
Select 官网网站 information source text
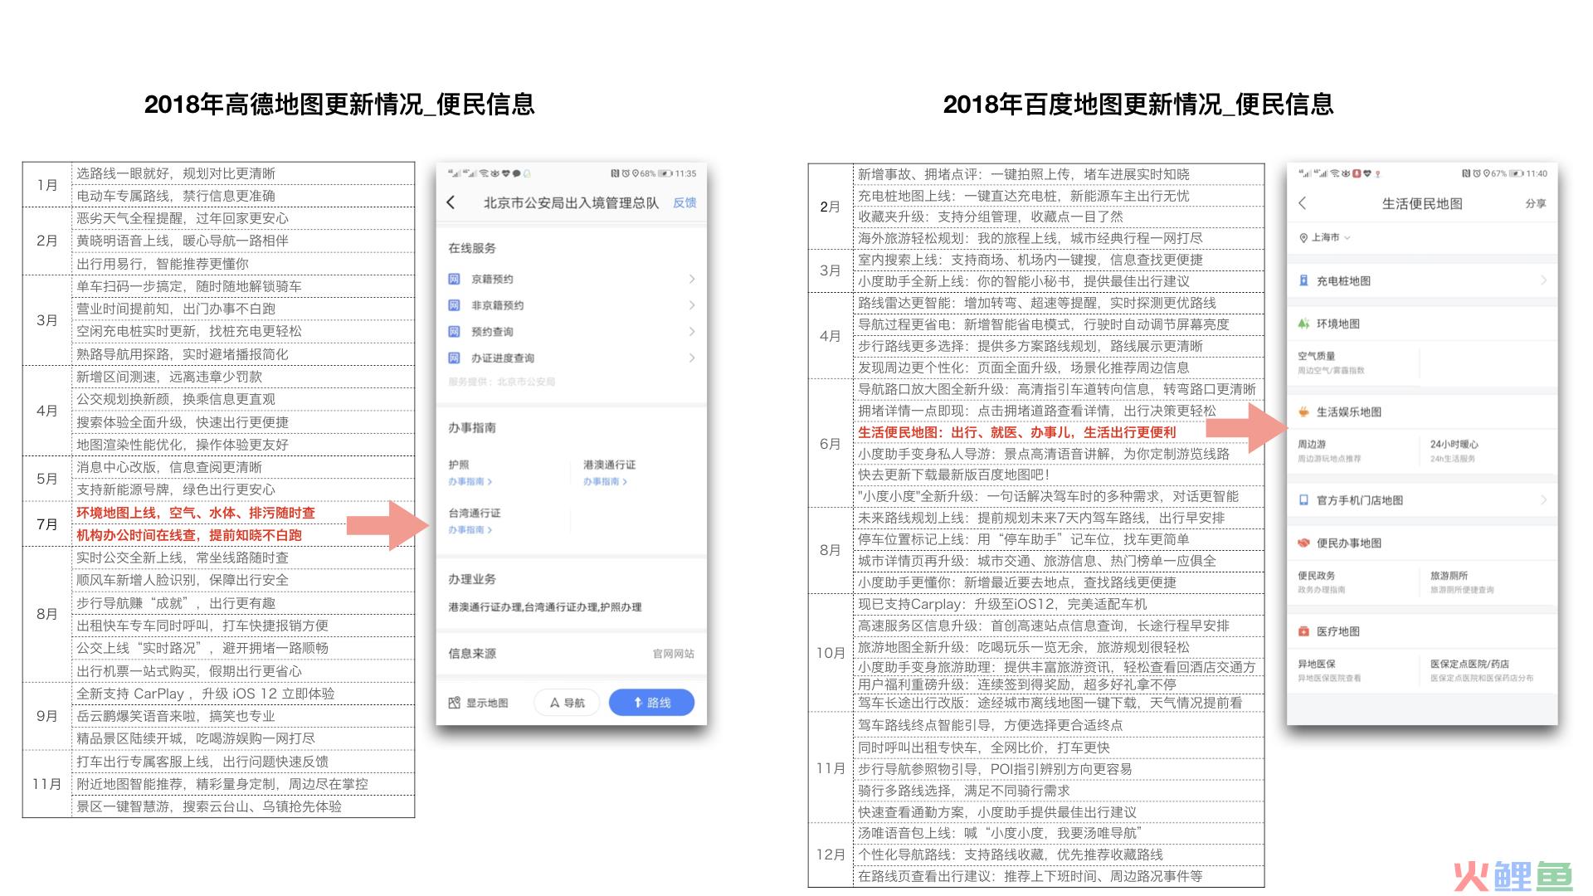pyautogui.click(x=674, y=654)
